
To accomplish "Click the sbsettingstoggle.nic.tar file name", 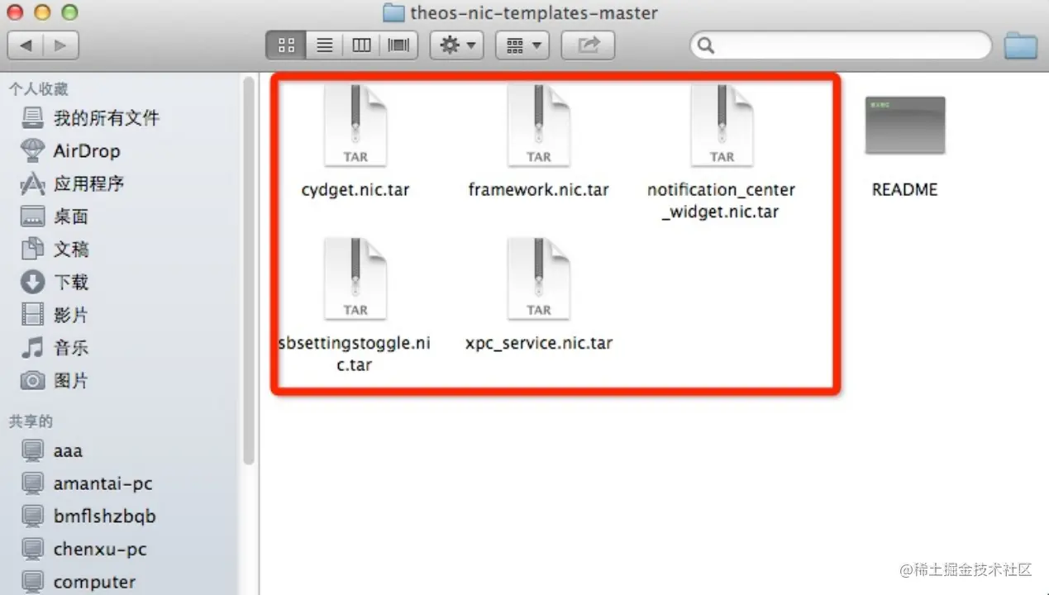I will [355, 354].
